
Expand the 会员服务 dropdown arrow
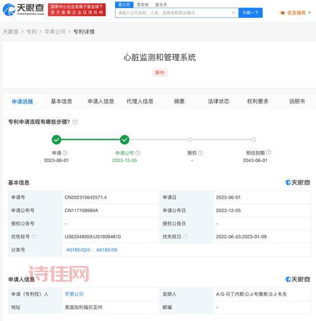pos(310,13)
